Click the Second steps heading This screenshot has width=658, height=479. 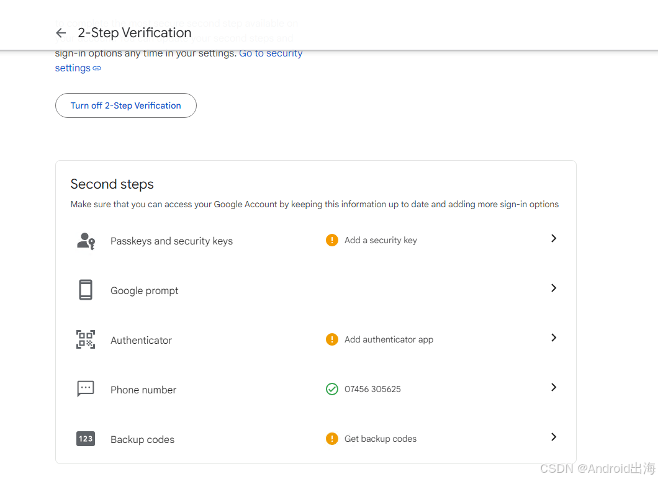(112, 184)
